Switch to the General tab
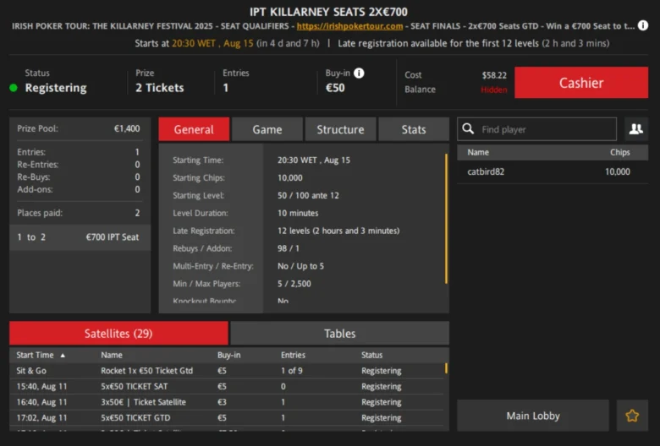The height and width of the screenshot is (446, 660). (x=194, y=129)
